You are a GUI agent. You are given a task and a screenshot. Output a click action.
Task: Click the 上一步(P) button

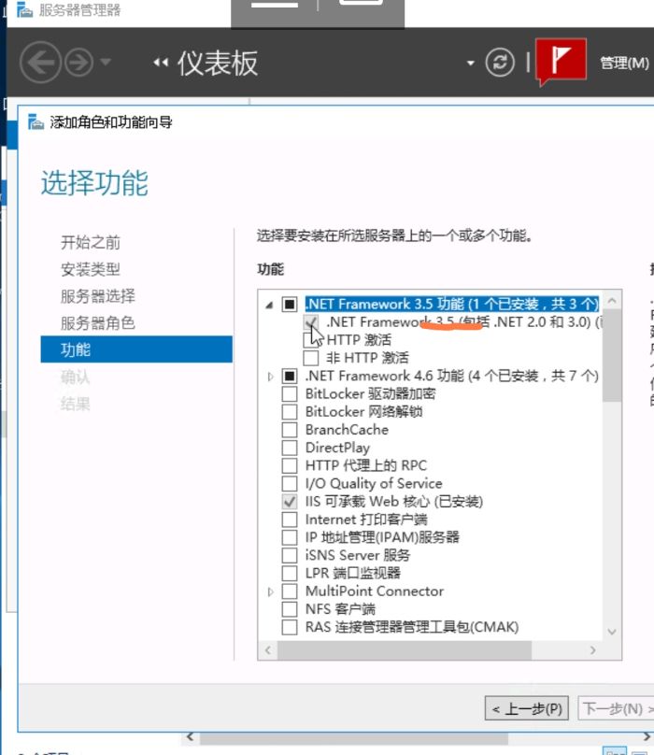[526, 708]
